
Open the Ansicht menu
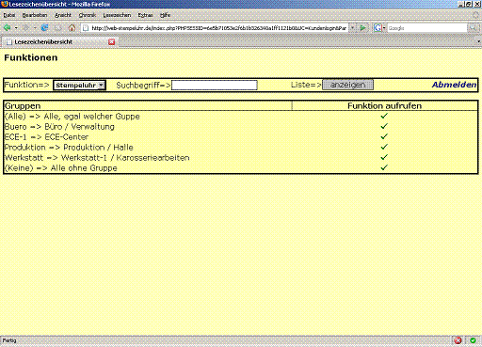pyautogui.click(x=63, y=15)
